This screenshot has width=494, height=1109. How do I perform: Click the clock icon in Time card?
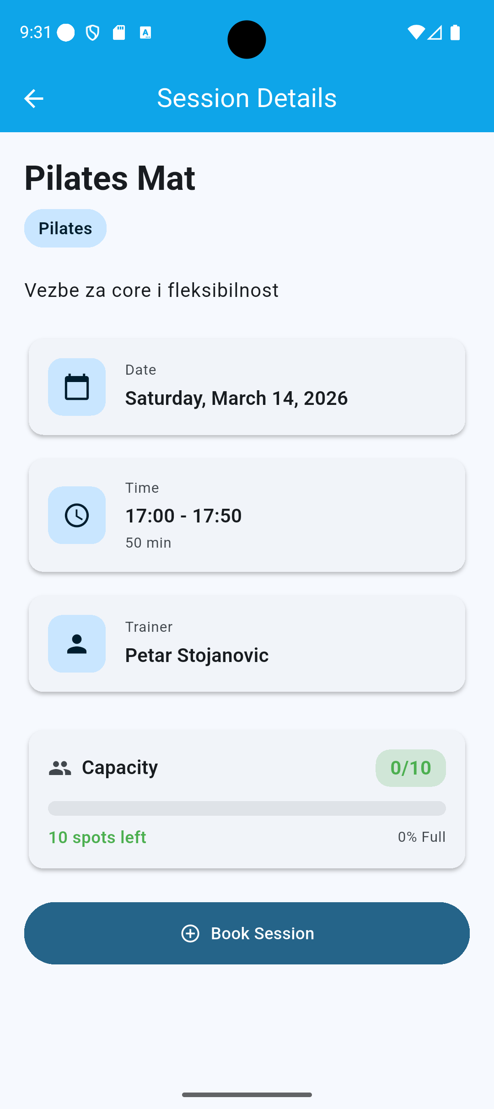(77, 515)
